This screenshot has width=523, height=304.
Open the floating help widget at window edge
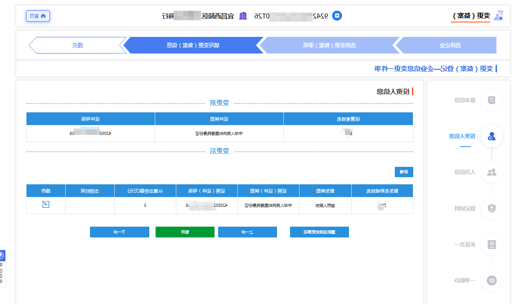tap(2, 268)
